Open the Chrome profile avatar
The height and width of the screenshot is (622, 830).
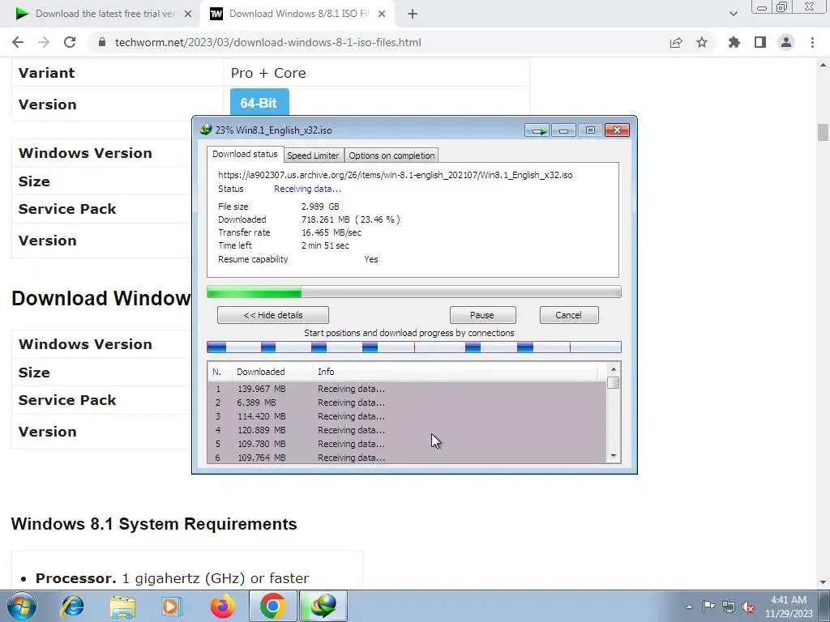(786, 42)
